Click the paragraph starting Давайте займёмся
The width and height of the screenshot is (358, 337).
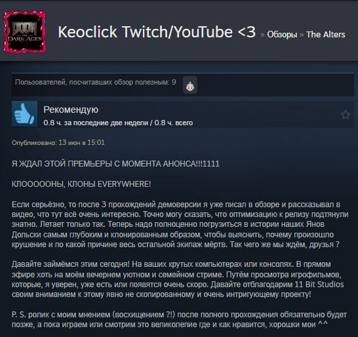[x=178, y=279]
